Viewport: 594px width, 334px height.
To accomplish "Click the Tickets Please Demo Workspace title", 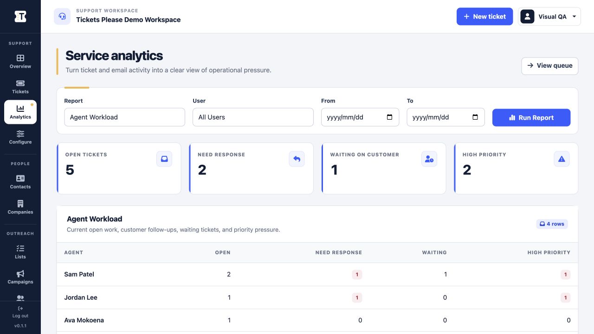I will 129,20.
